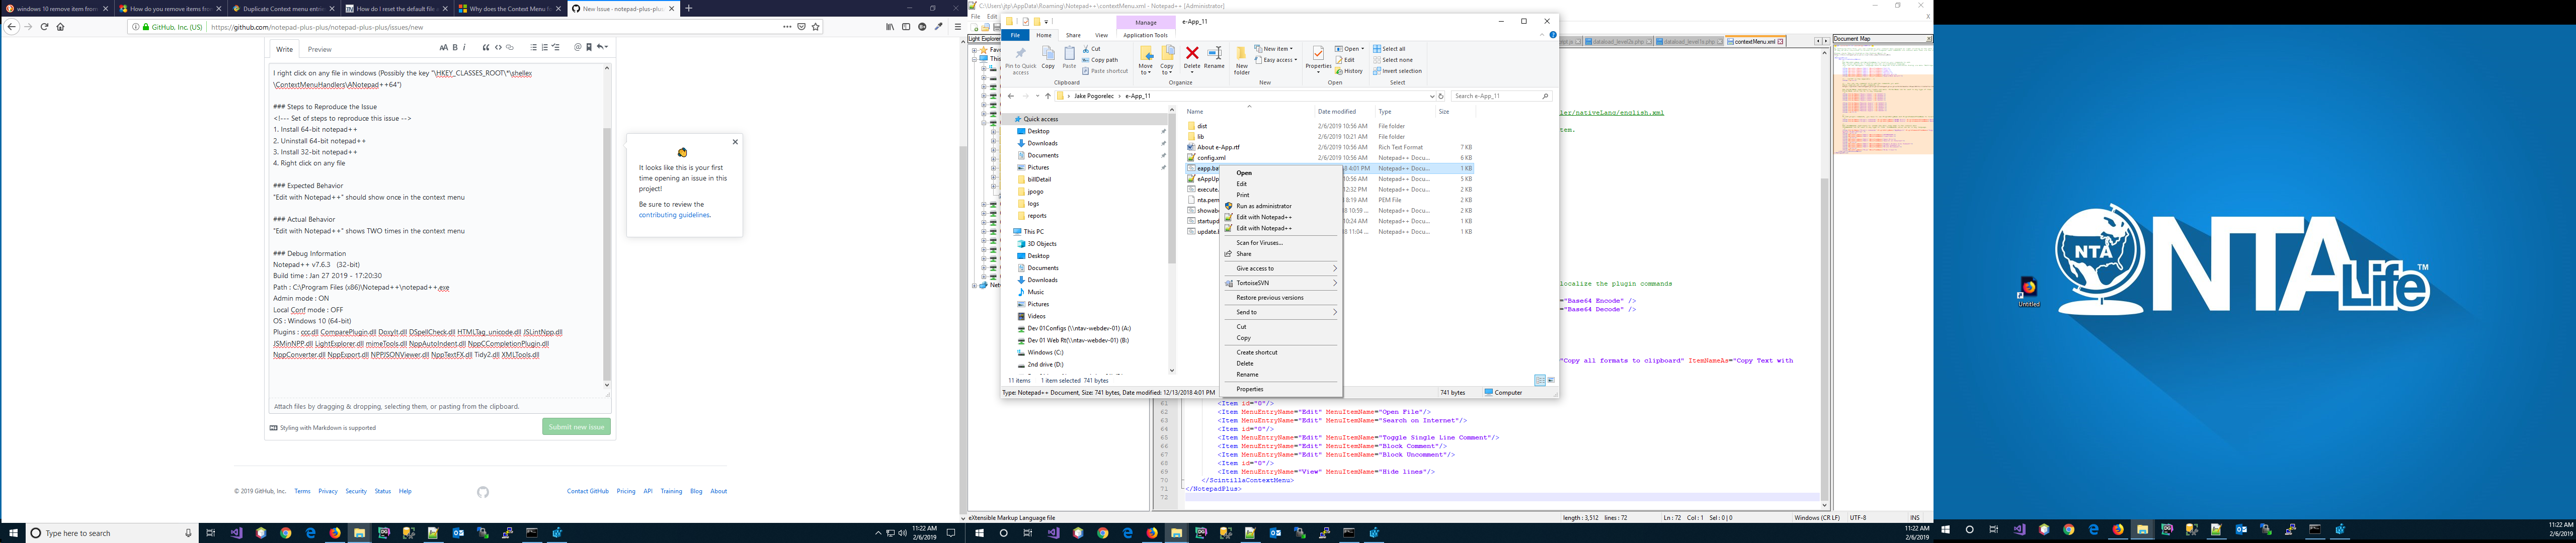Switch to the Preview tab
This screenshot has height=543, width=2576.
tap(320, 49)
